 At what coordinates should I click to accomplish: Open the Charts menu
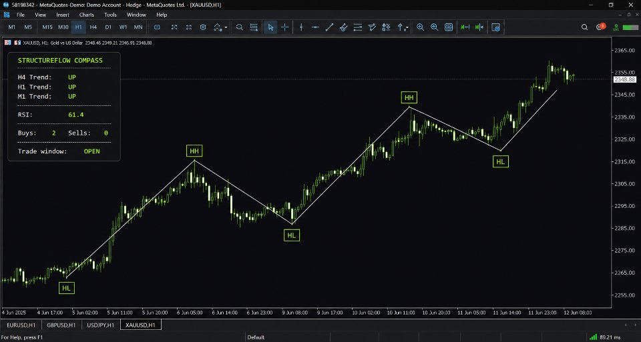pyautogui.click(x=87, y=15)
